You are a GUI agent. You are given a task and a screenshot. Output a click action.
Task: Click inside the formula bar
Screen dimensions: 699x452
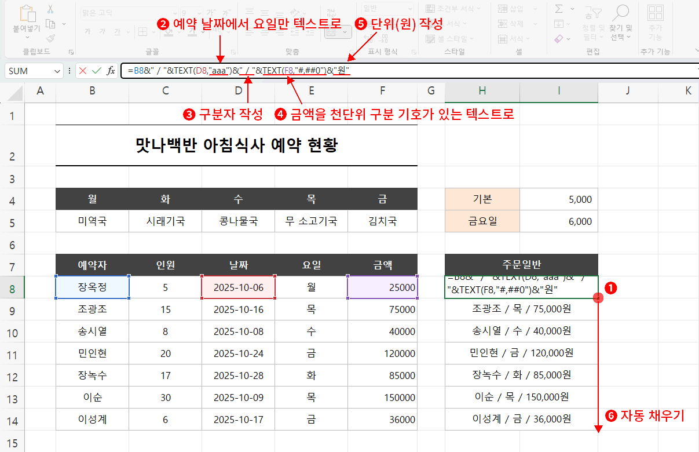[347, 70]
